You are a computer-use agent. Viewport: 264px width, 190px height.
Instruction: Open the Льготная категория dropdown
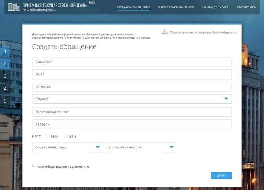pyautogui.click(x=142, y=147)
